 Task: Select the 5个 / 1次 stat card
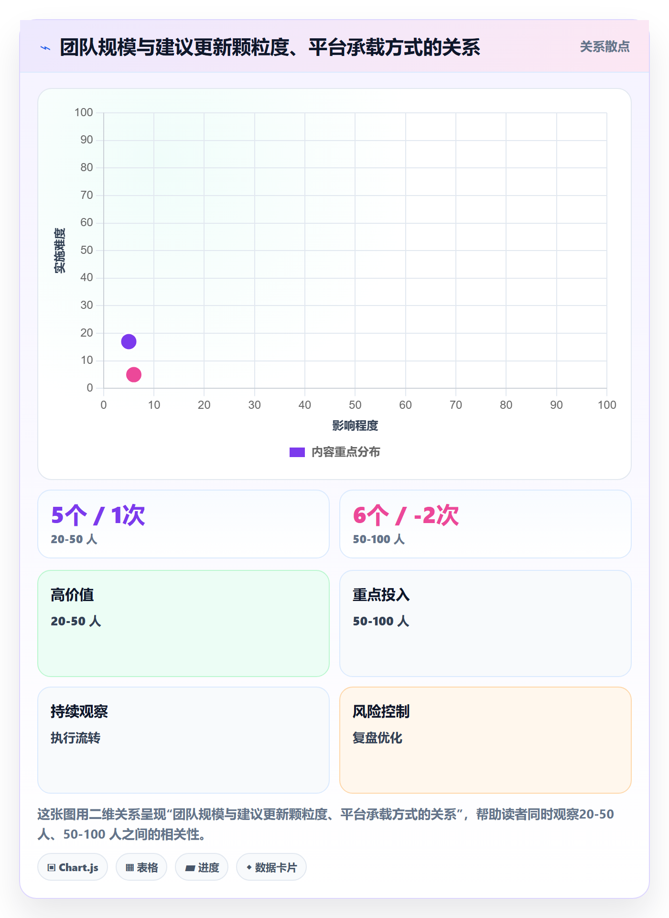tap(183, 524)
